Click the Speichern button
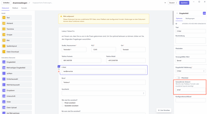This screenshot has height=114, width=207. coord(184,3)
